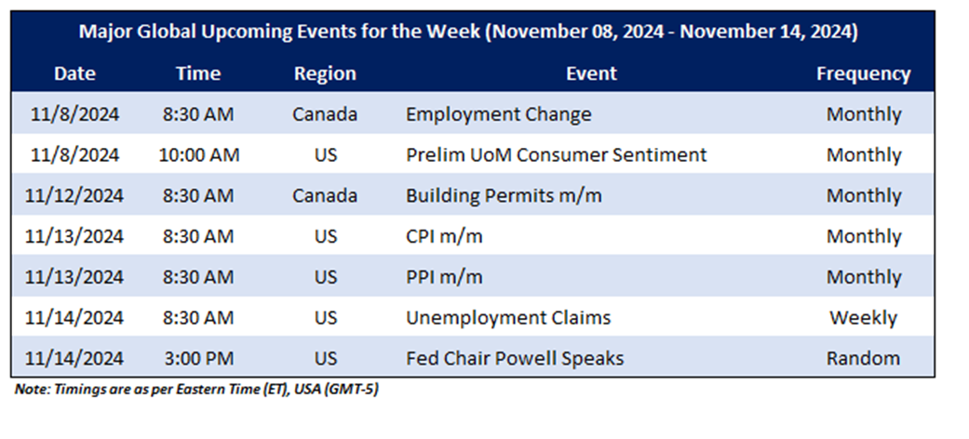Select the Frequency column header
This screenshot has height=439, width=969.
click(x=863, y=73)
